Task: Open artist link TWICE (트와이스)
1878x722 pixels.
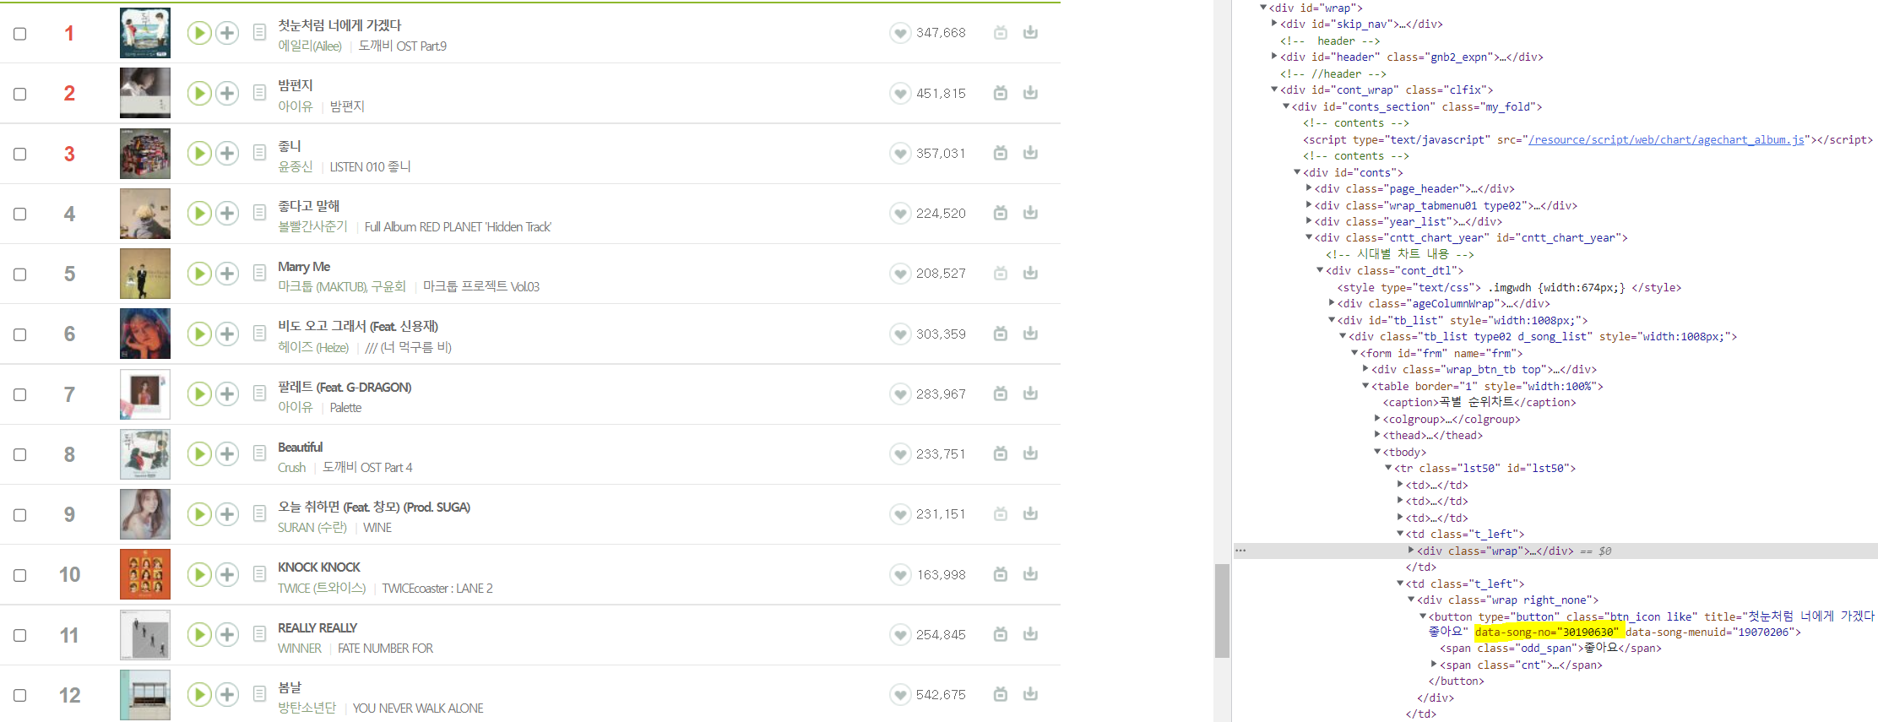Action: (322, 589)
